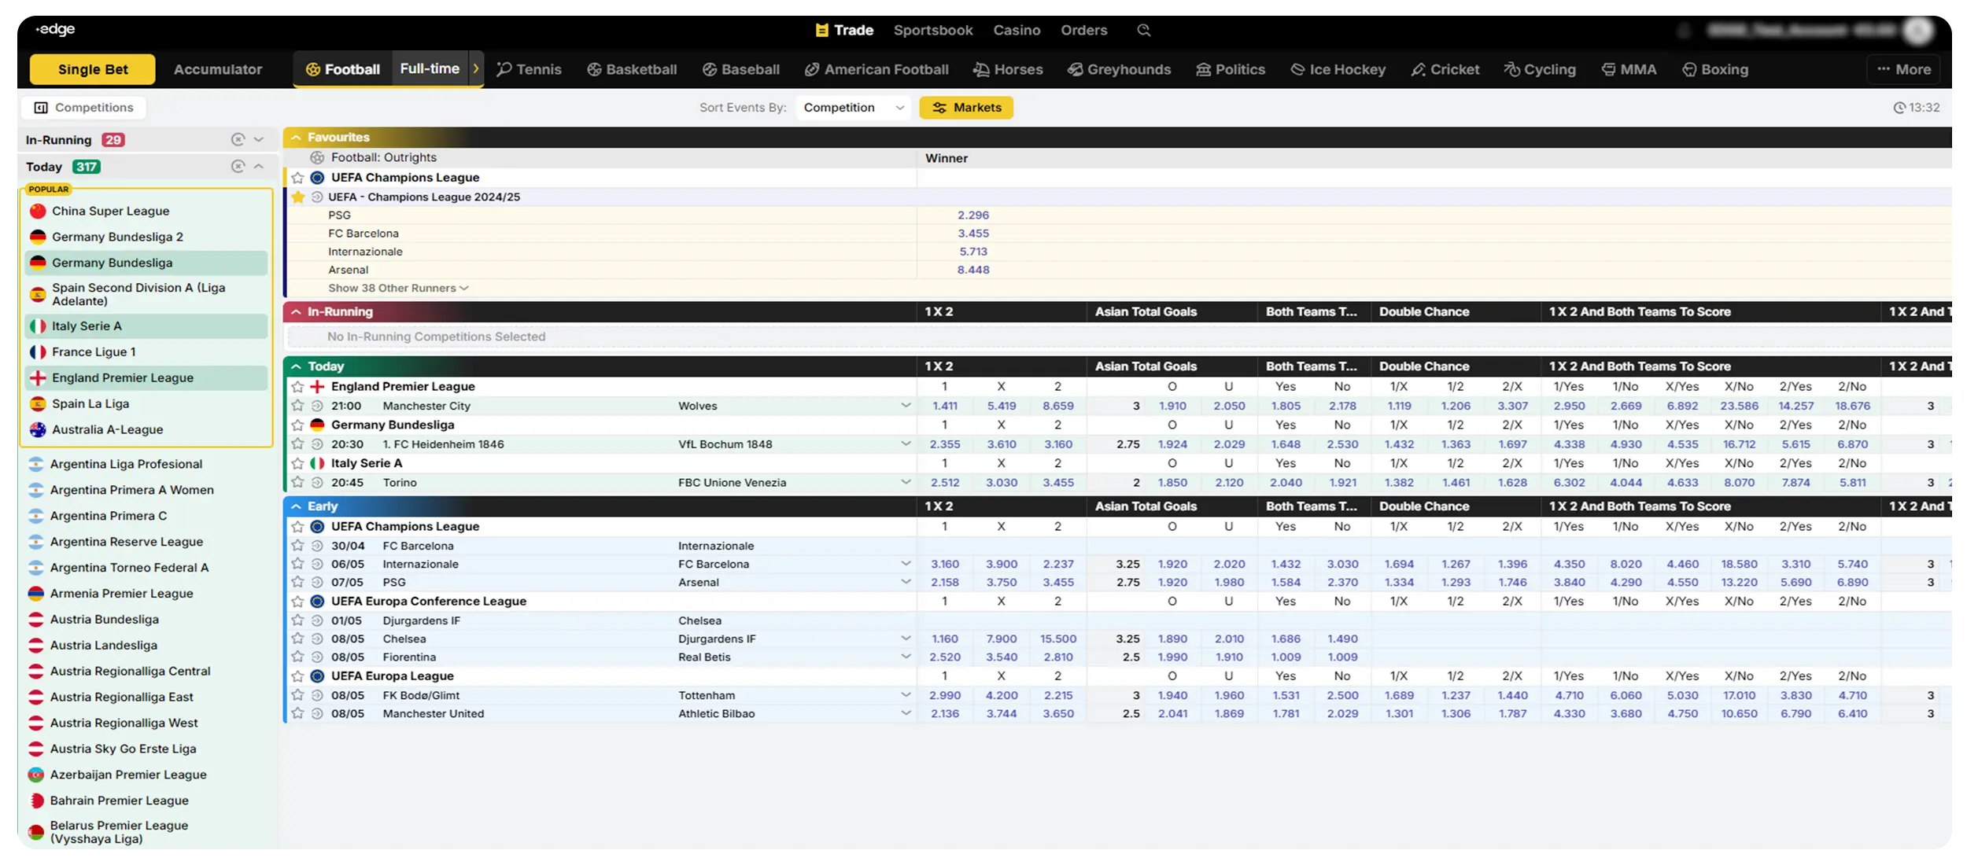Click Chelsea draw odds 7.900
This screenshot has height=865, width=1967.
pyautogui.click(x=1002, y=639)
